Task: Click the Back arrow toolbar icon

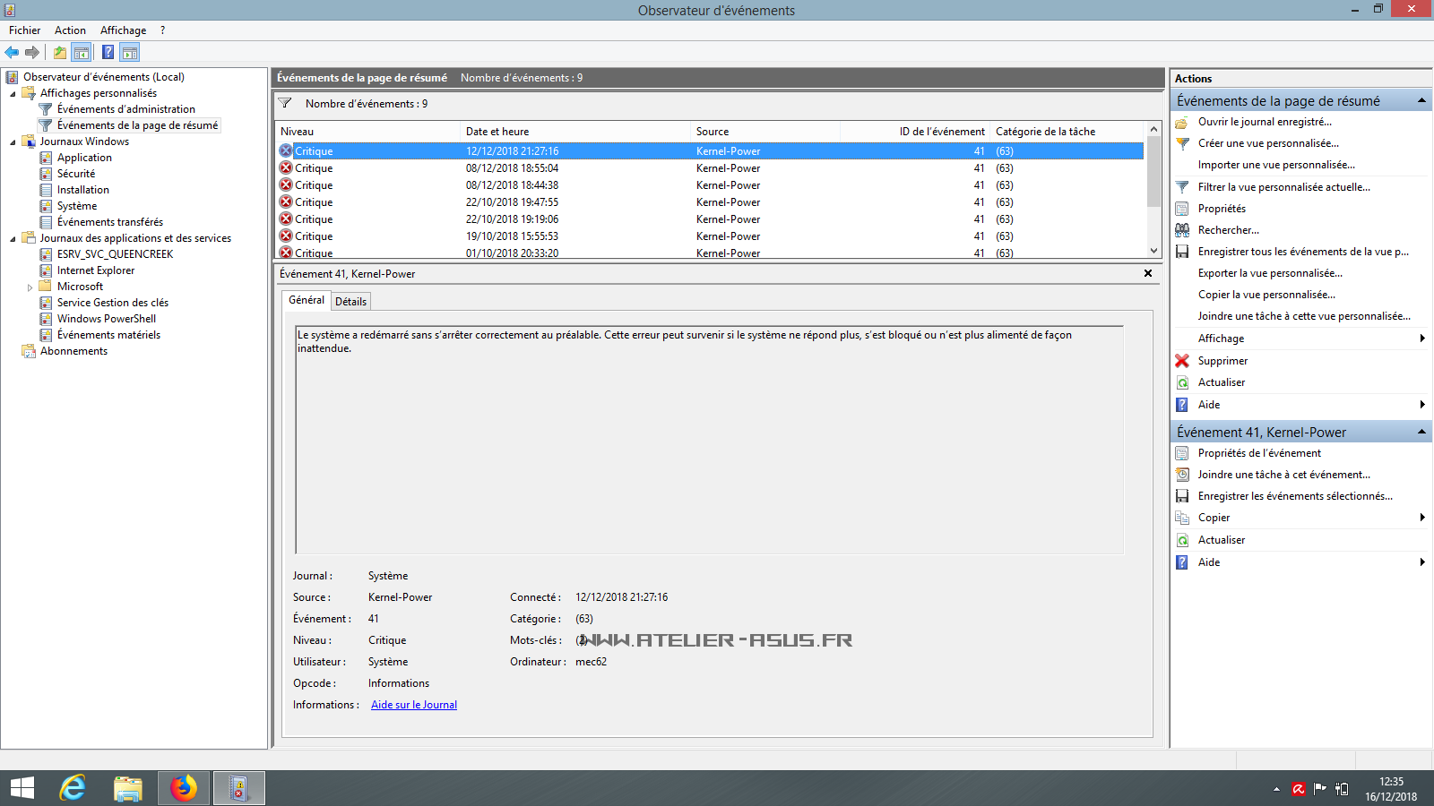Action: (12, 52)
